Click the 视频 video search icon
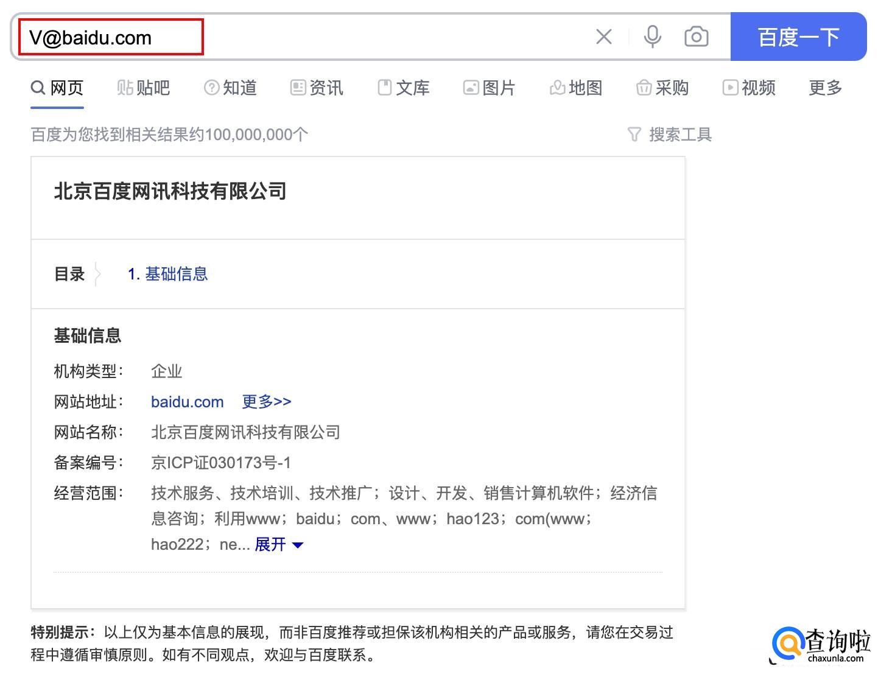Viewport: 878px width, 677px height. [x=730, y=88]
